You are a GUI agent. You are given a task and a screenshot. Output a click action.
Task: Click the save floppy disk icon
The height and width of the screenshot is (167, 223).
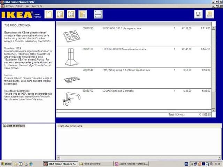point(198,14)
